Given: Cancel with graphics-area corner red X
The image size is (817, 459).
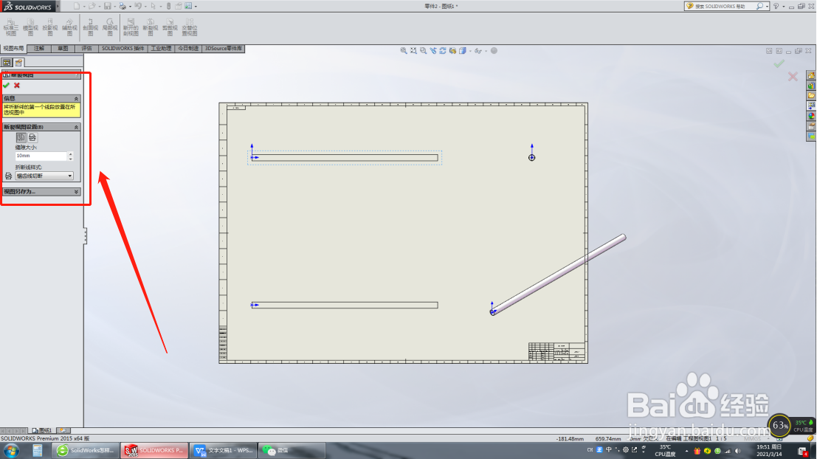Looking at the screenshot, I should (x=793, y=77).
